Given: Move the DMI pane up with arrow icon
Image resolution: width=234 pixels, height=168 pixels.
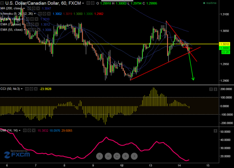Looking at the screenshot, I should click(x=215, y=131).
